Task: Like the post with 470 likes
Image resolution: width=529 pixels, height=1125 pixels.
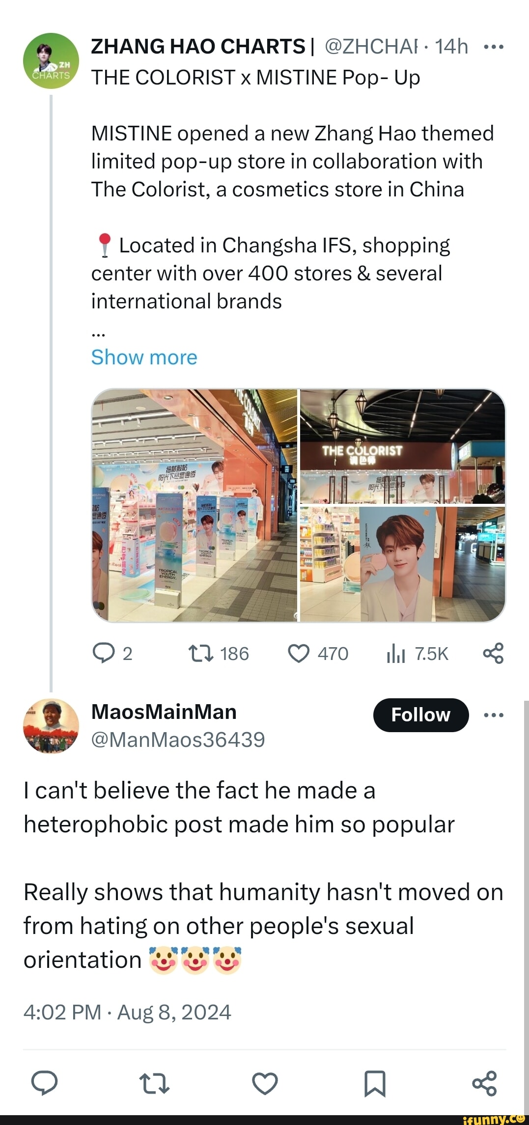Action: [299, 654]
